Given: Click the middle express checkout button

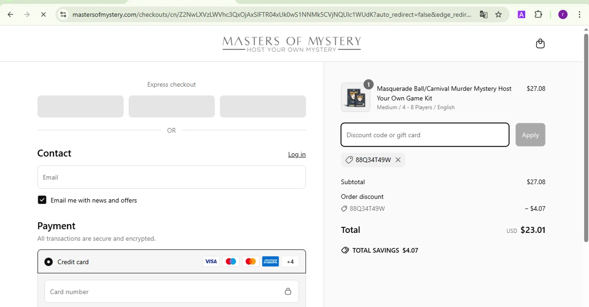Looking at the screenshot, I should coord(172,106).
